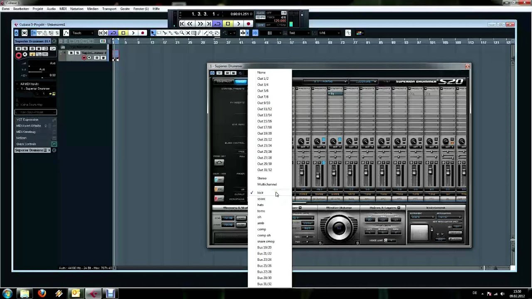
Task: Open the 1/16 quantize dropdown
Action: pos(329,33)
